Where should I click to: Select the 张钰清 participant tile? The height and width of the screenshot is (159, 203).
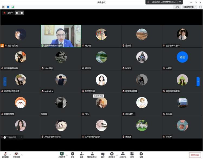[x=182, y=105]
